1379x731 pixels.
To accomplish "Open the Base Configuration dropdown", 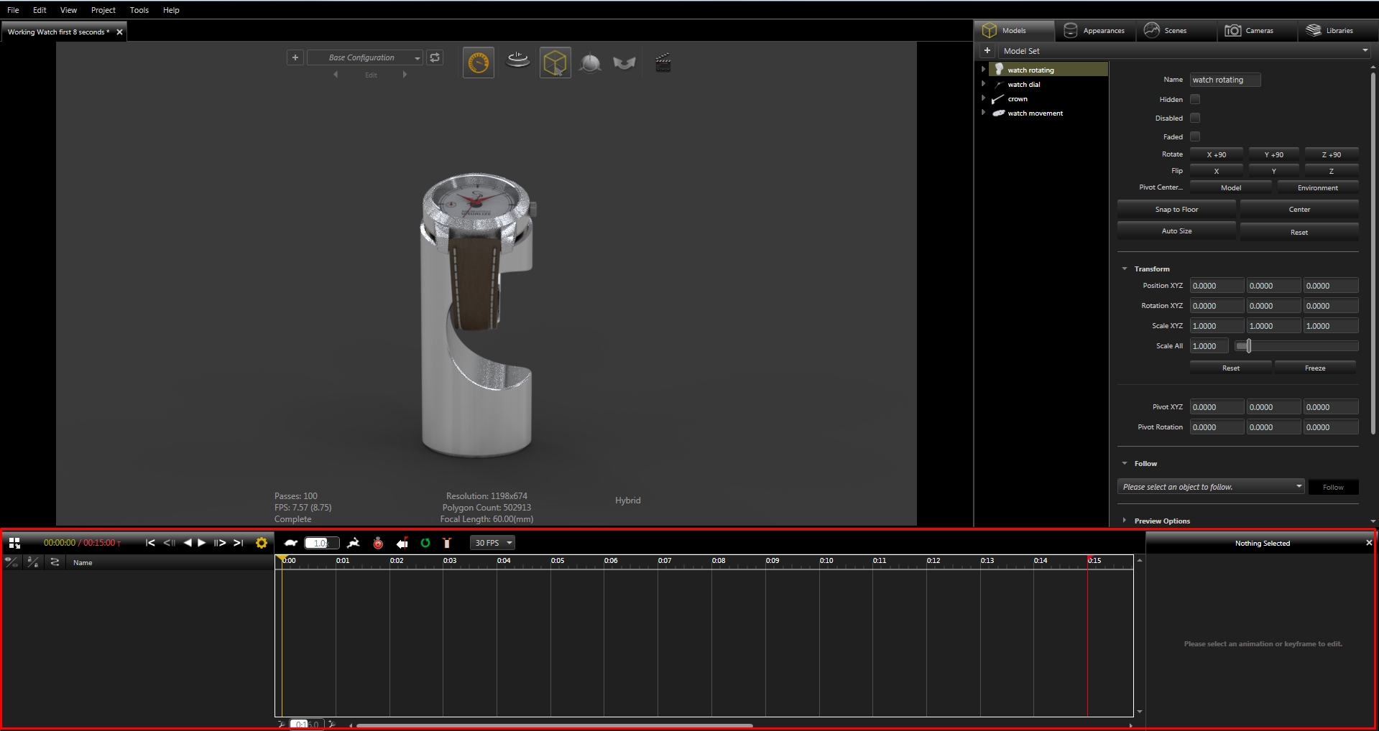I will [365, 57].
